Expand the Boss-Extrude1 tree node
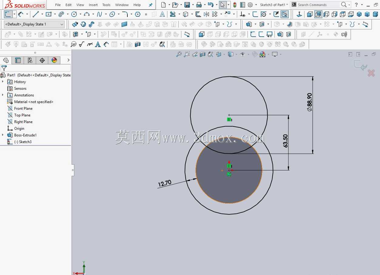 tap(3, 135)
